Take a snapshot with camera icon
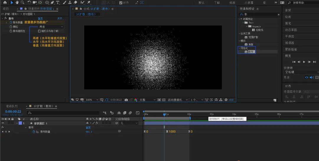The width and height of the screenshot is (319, 161). pos(126,100)
